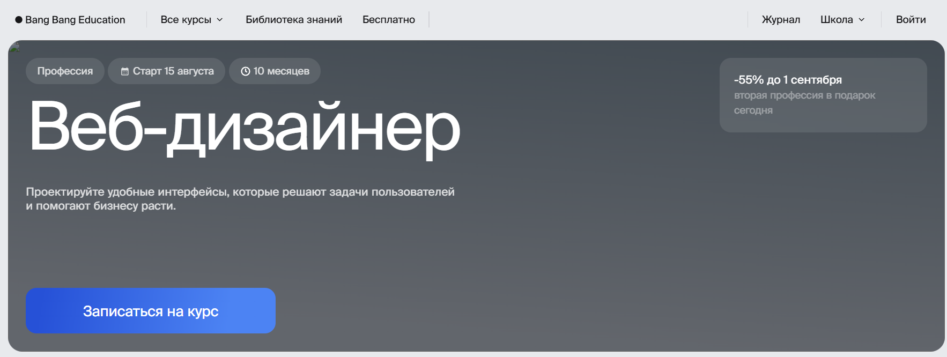The image size is (947, 357).
Task: Click Войти to sign in
Action: [911, 20]
